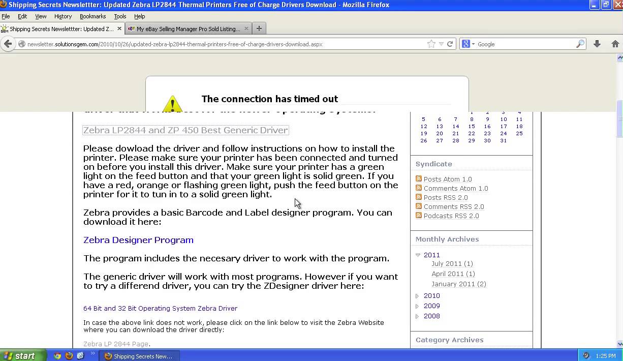
Task: Click the feed icon beside Posts RSS 2.0
Action: (419, 197)
